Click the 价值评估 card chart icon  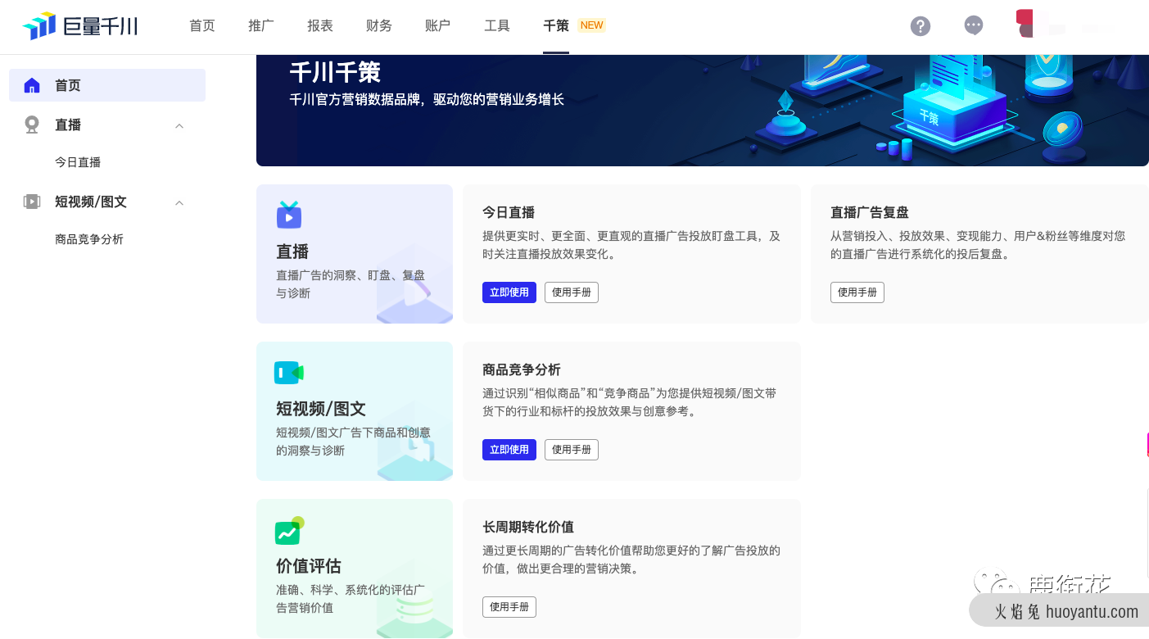tap(289, 531)
